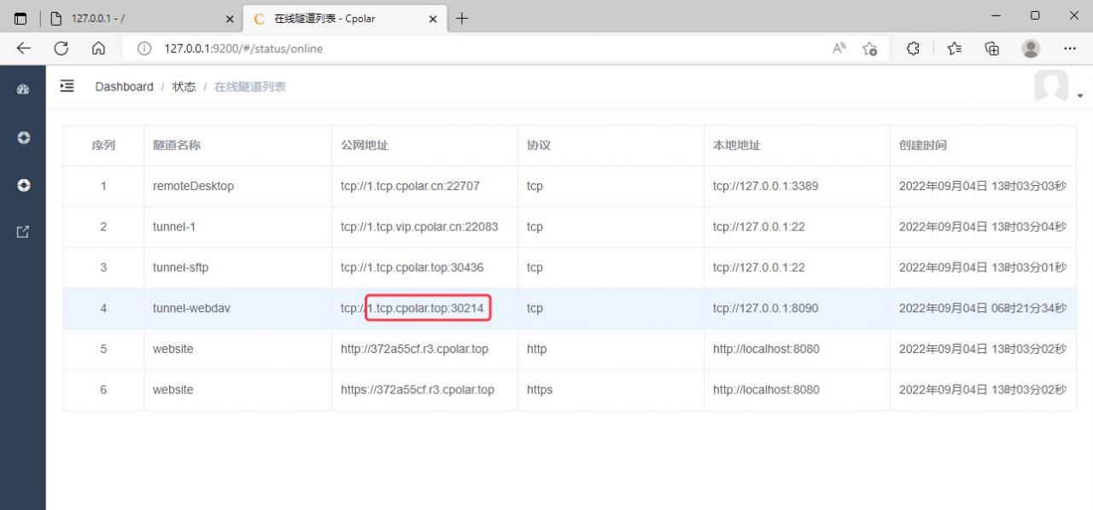
Task: Click the 1.tcp.cpolar.top:30214 public address
Action: pyautogui.click(x=428, y=308)
